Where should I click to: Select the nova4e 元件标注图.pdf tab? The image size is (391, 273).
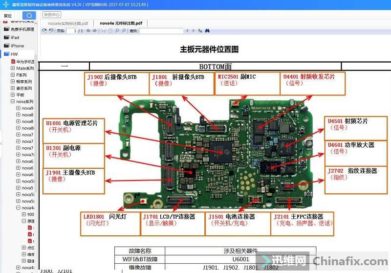121,23
